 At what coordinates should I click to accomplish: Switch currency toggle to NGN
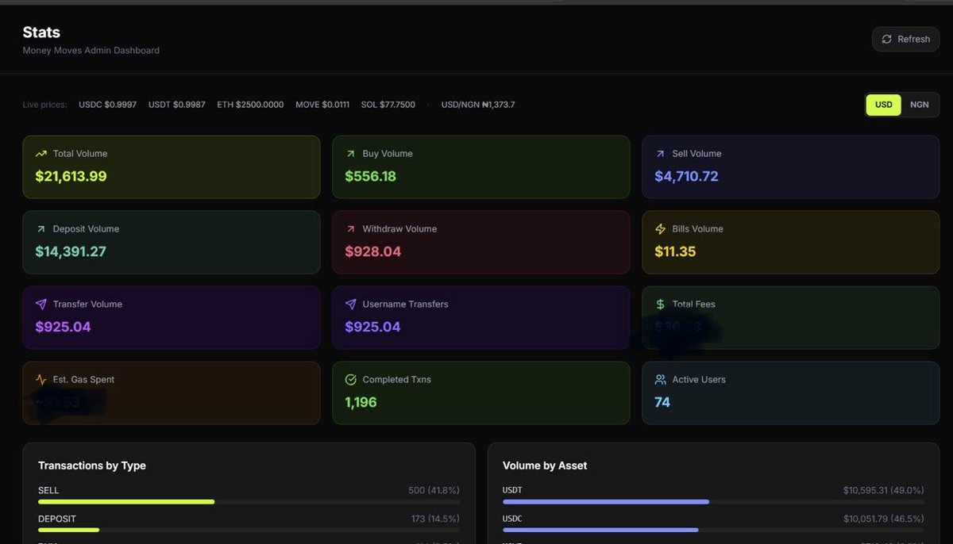coord(920,105)
